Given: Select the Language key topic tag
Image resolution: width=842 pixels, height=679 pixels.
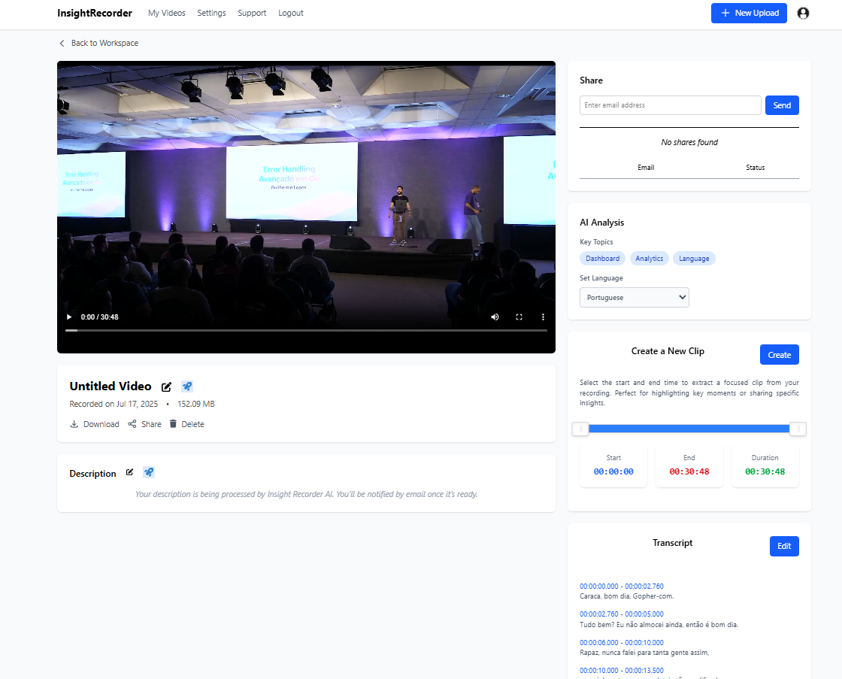Looking at the screenshot, I should point(694,259).
